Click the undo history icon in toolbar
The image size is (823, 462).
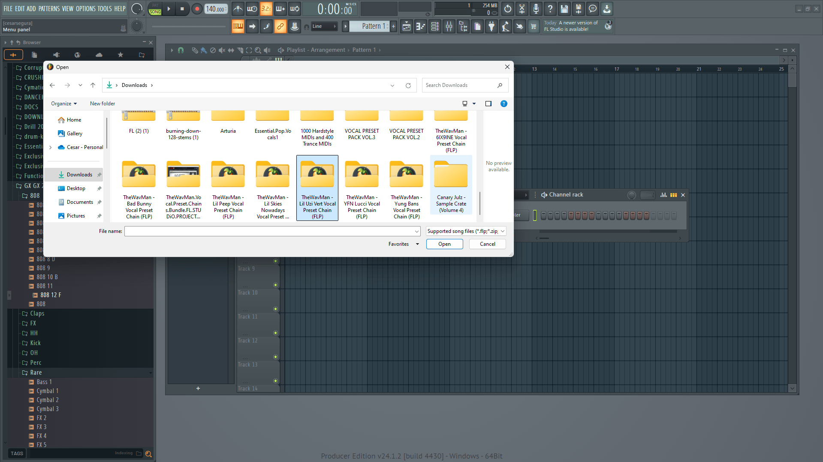tap(508, 9)
